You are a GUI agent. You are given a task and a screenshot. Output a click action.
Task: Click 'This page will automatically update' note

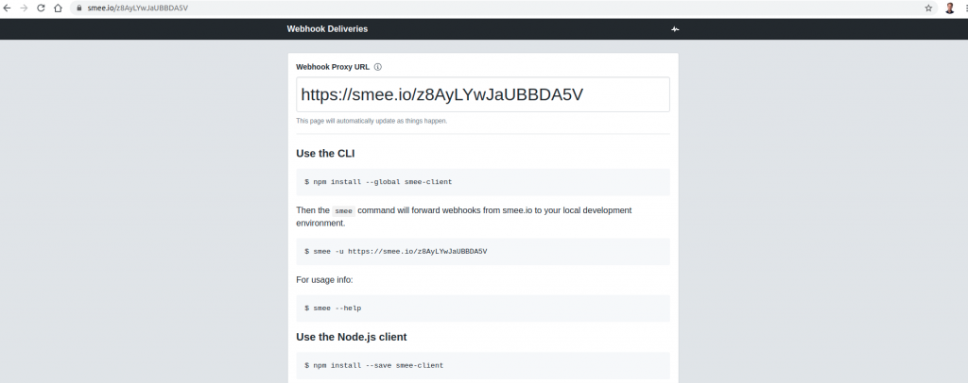(372, 122)
